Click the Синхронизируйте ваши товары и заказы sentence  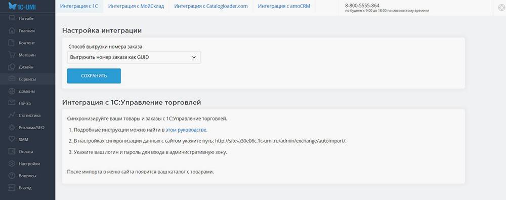(147, 118)
